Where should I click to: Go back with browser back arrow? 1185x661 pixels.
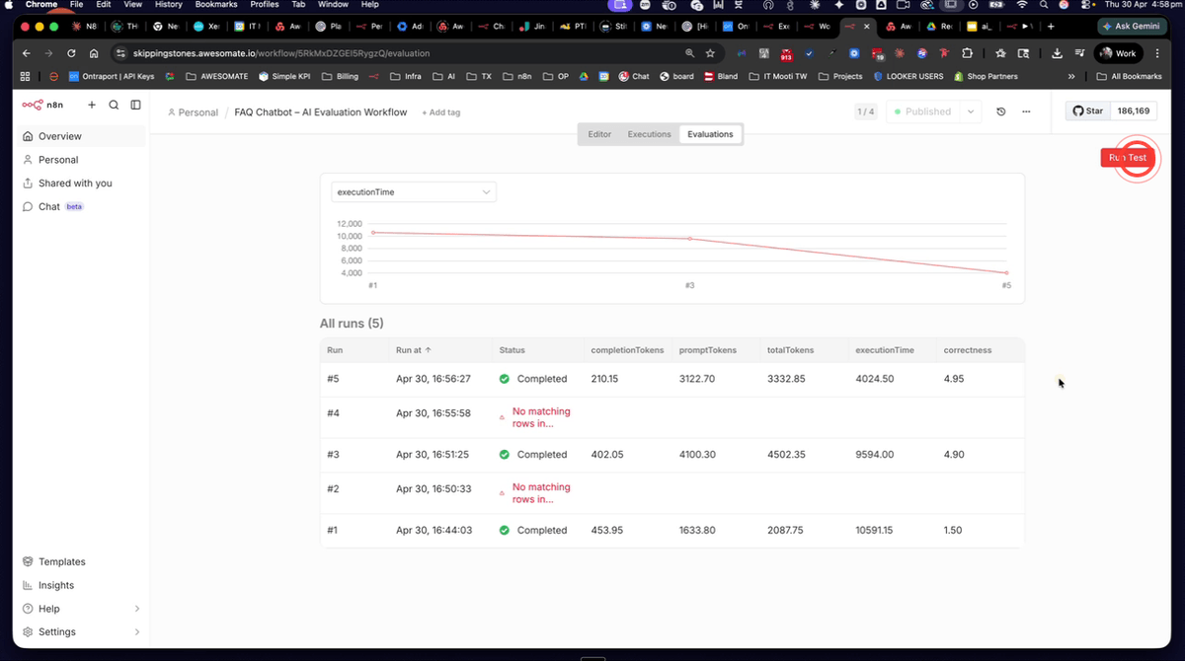pos(27,53)
